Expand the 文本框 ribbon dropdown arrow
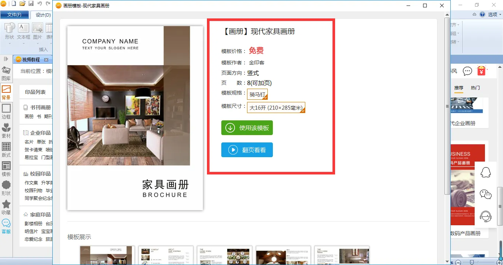 (x=24, y=43)
